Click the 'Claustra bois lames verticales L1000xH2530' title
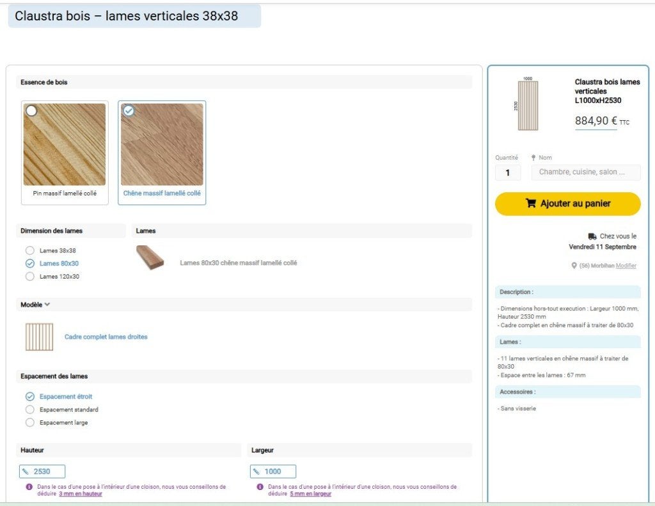655x506 pixels. pos(608,91)
